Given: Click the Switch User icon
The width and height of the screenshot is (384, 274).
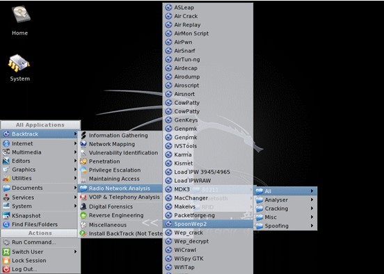Looking at the screenshot, I should click(6, 252).
